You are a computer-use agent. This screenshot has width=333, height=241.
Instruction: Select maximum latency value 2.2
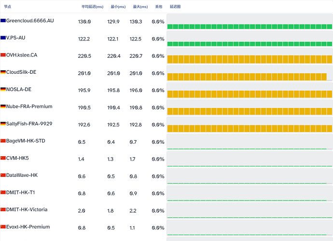[x=133, y=211]
